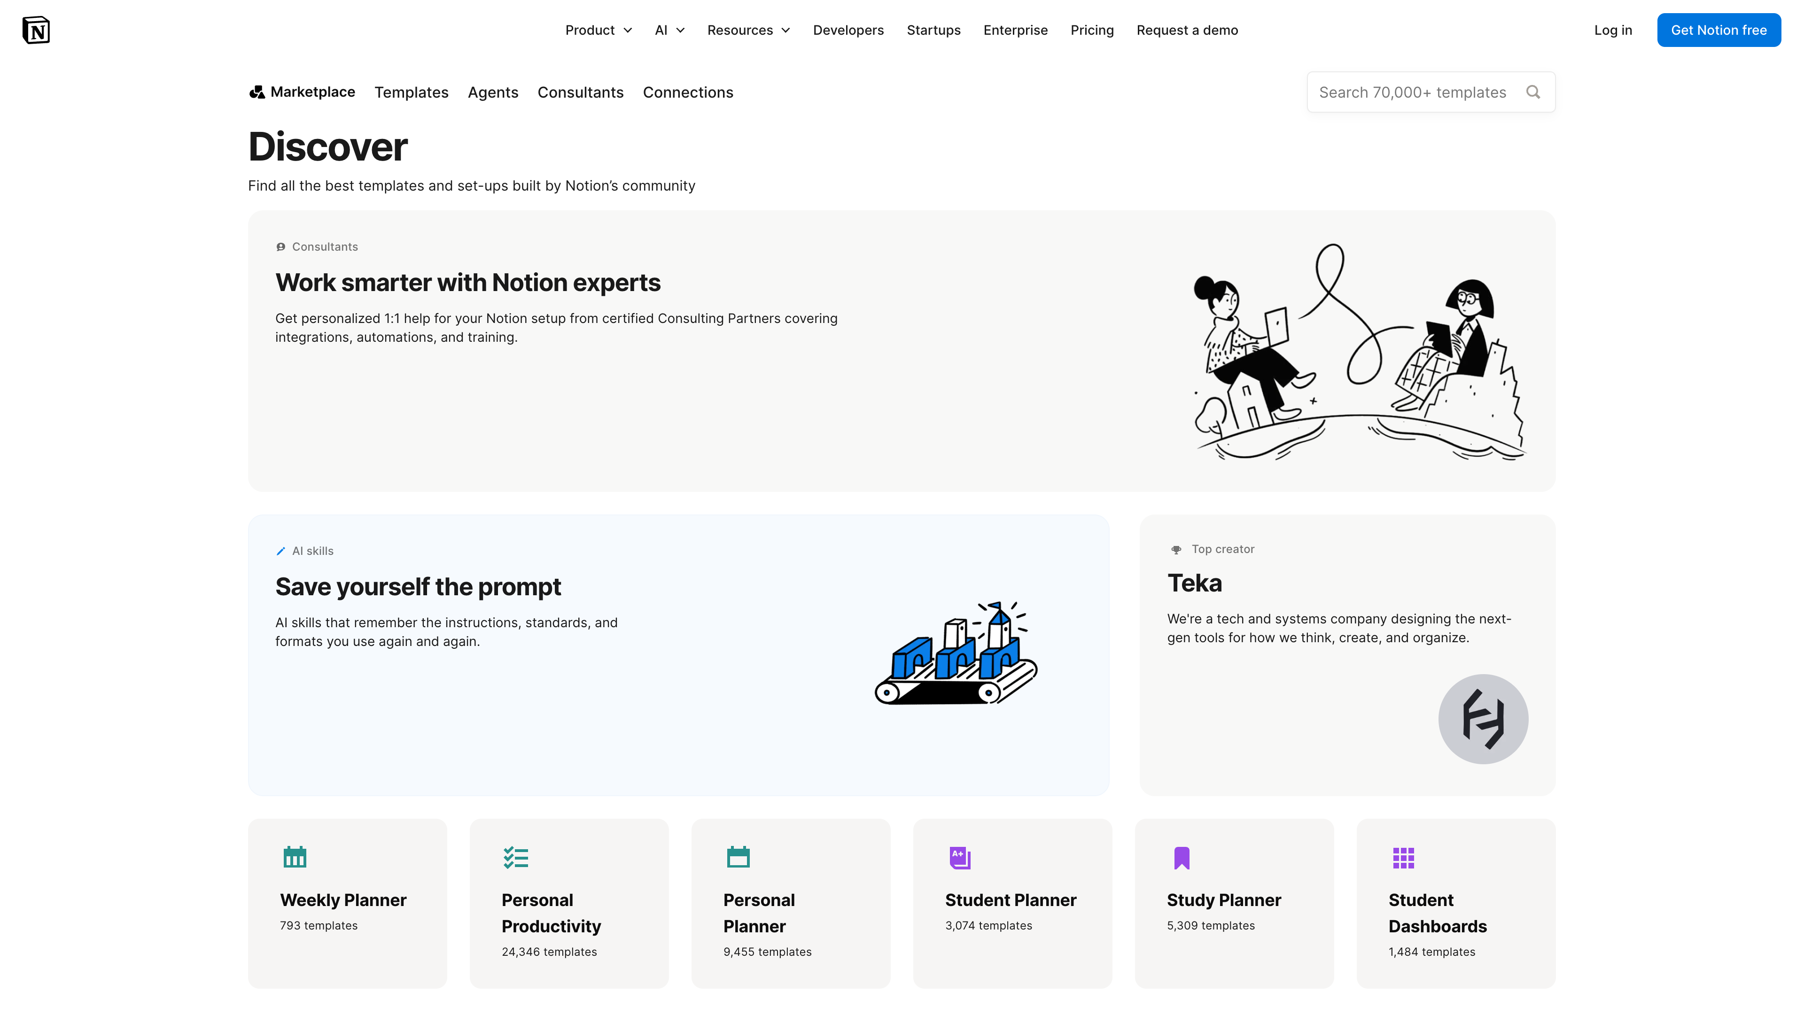Click the AI skills card label
Viewport: 1804px width, 1014px height.
pos(312,552)
